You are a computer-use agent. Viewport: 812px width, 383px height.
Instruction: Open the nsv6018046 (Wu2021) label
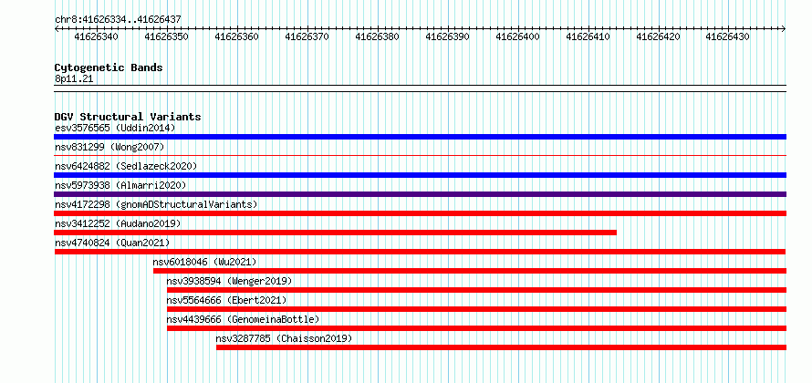point(204,262)
